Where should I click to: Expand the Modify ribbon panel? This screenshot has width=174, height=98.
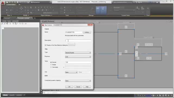[26, 15]
